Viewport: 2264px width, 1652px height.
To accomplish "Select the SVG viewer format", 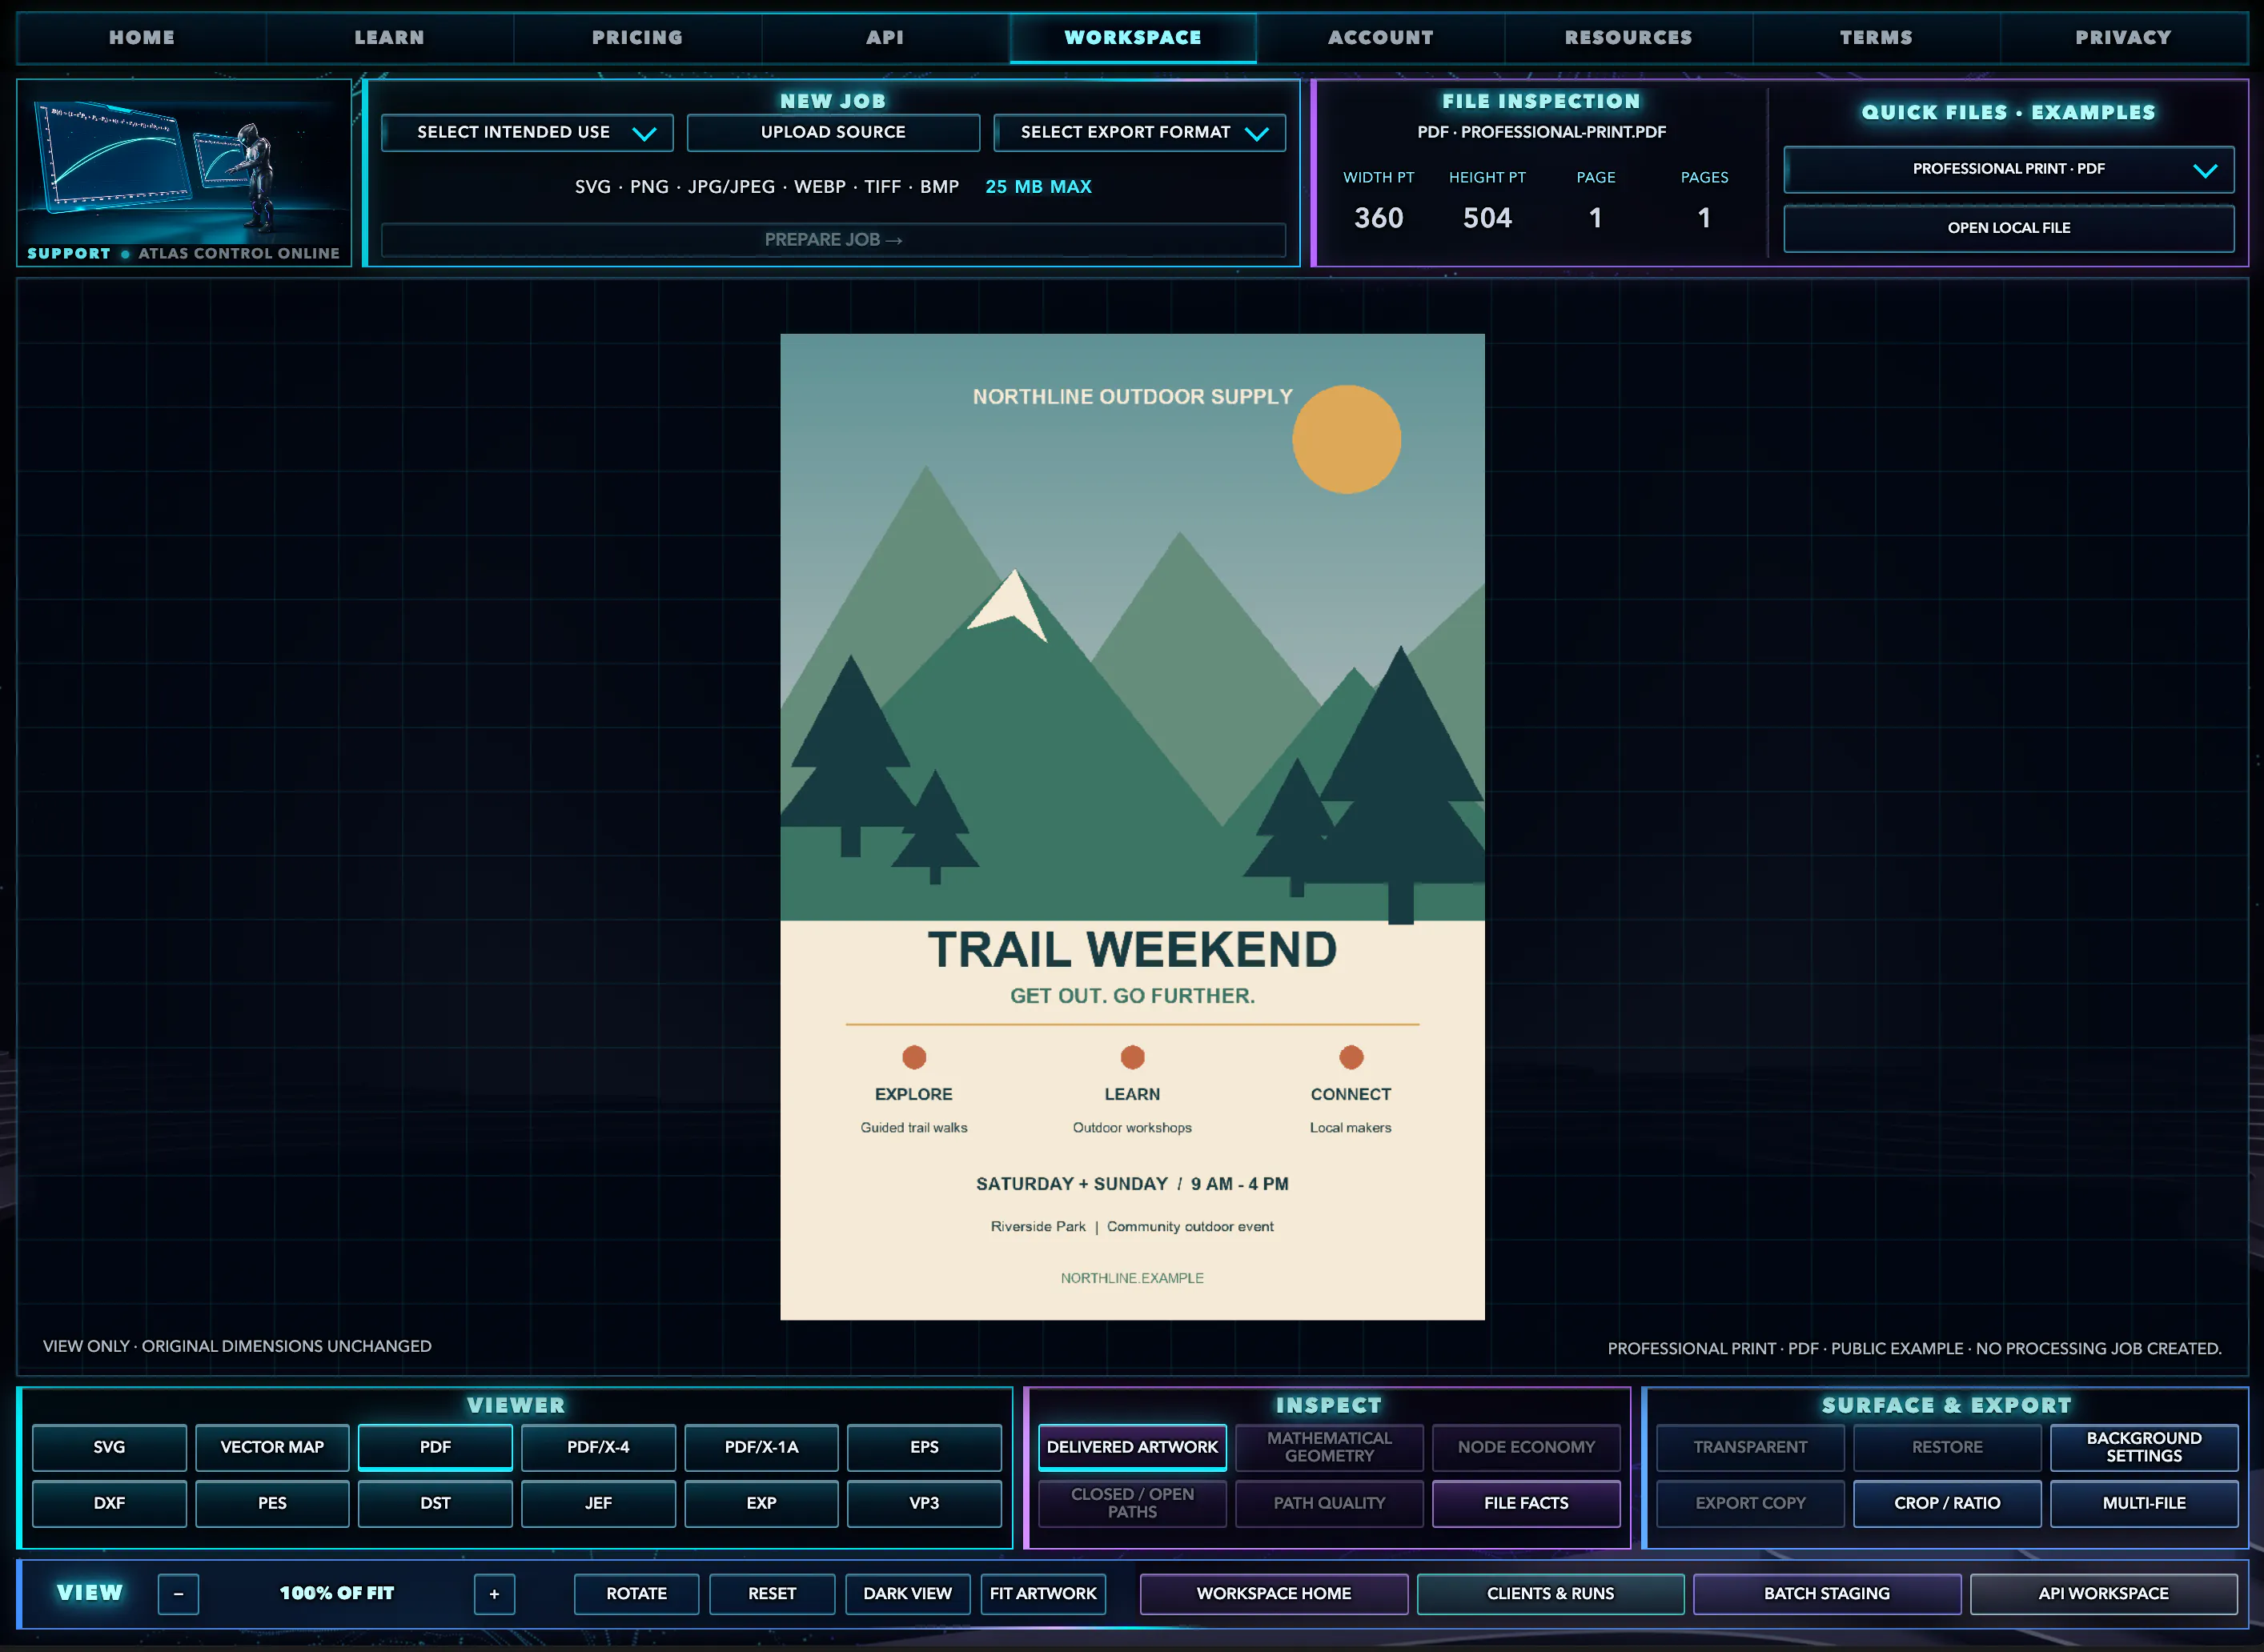I will click(x=109, y=1447).
